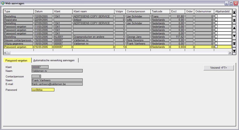Tick Afgehandeld for Bestelling of 15/05/2006

click(216, 36)
